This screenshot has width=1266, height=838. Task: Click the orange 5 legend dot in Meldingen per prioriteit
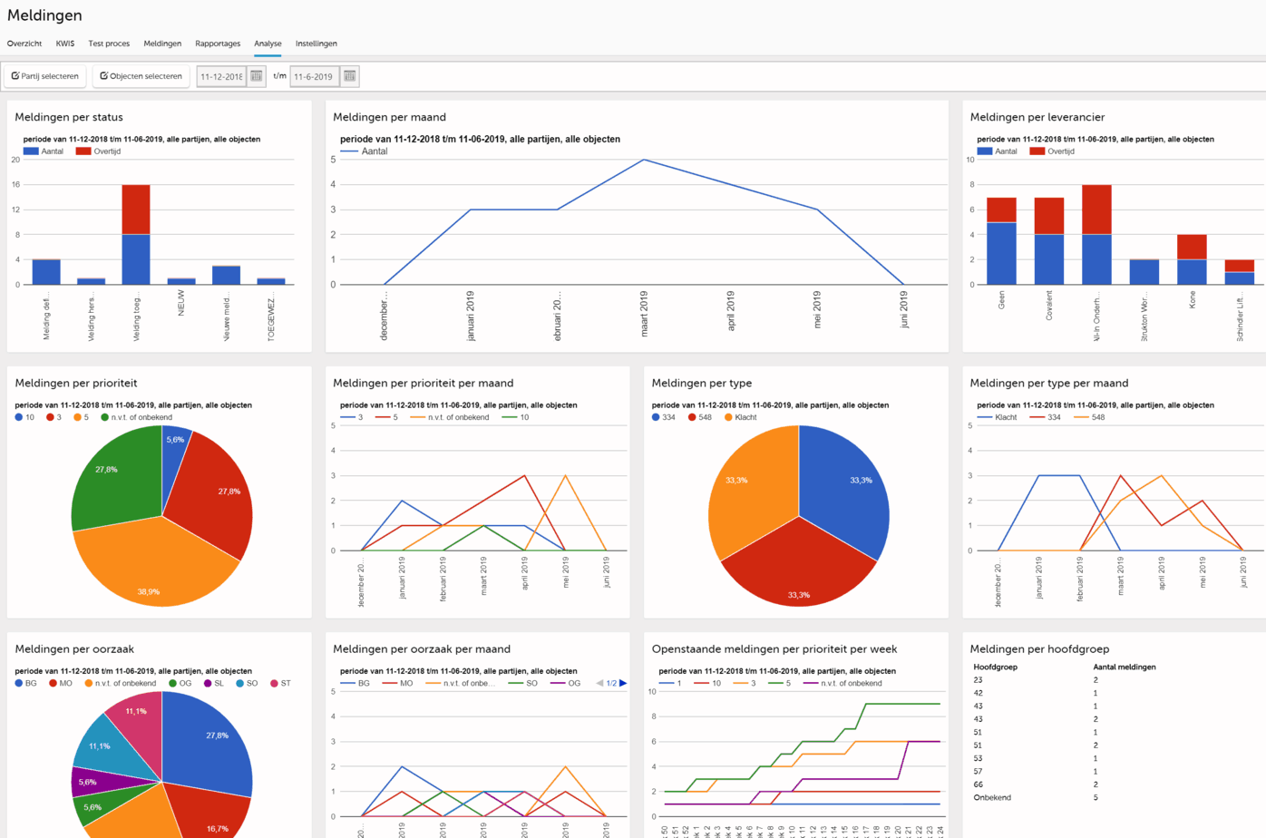(x=78, y=417)
